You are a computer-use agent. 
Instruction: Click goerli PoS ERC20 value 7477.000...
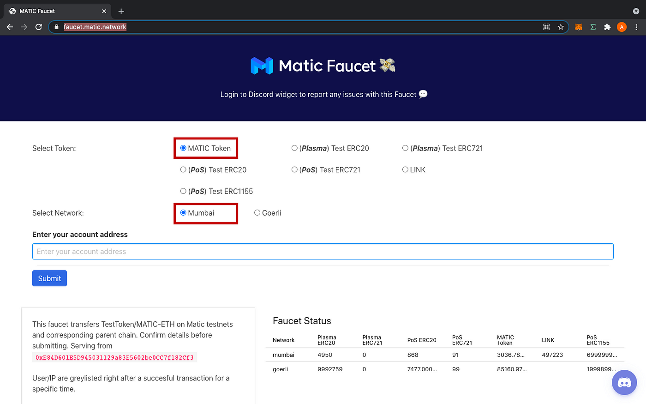click(422, 369)
